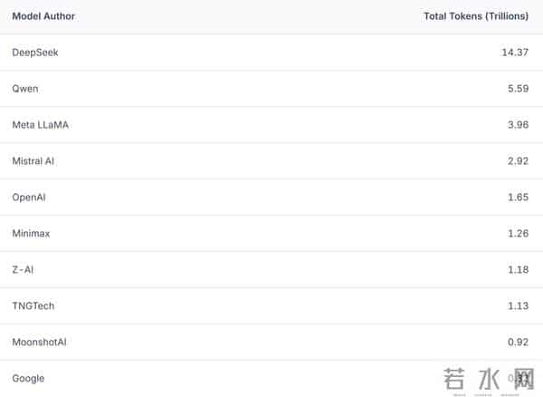Select the Z-AI table entry
Screen dimensions: 543x397
pyautogui.click(x=23, y=269)
